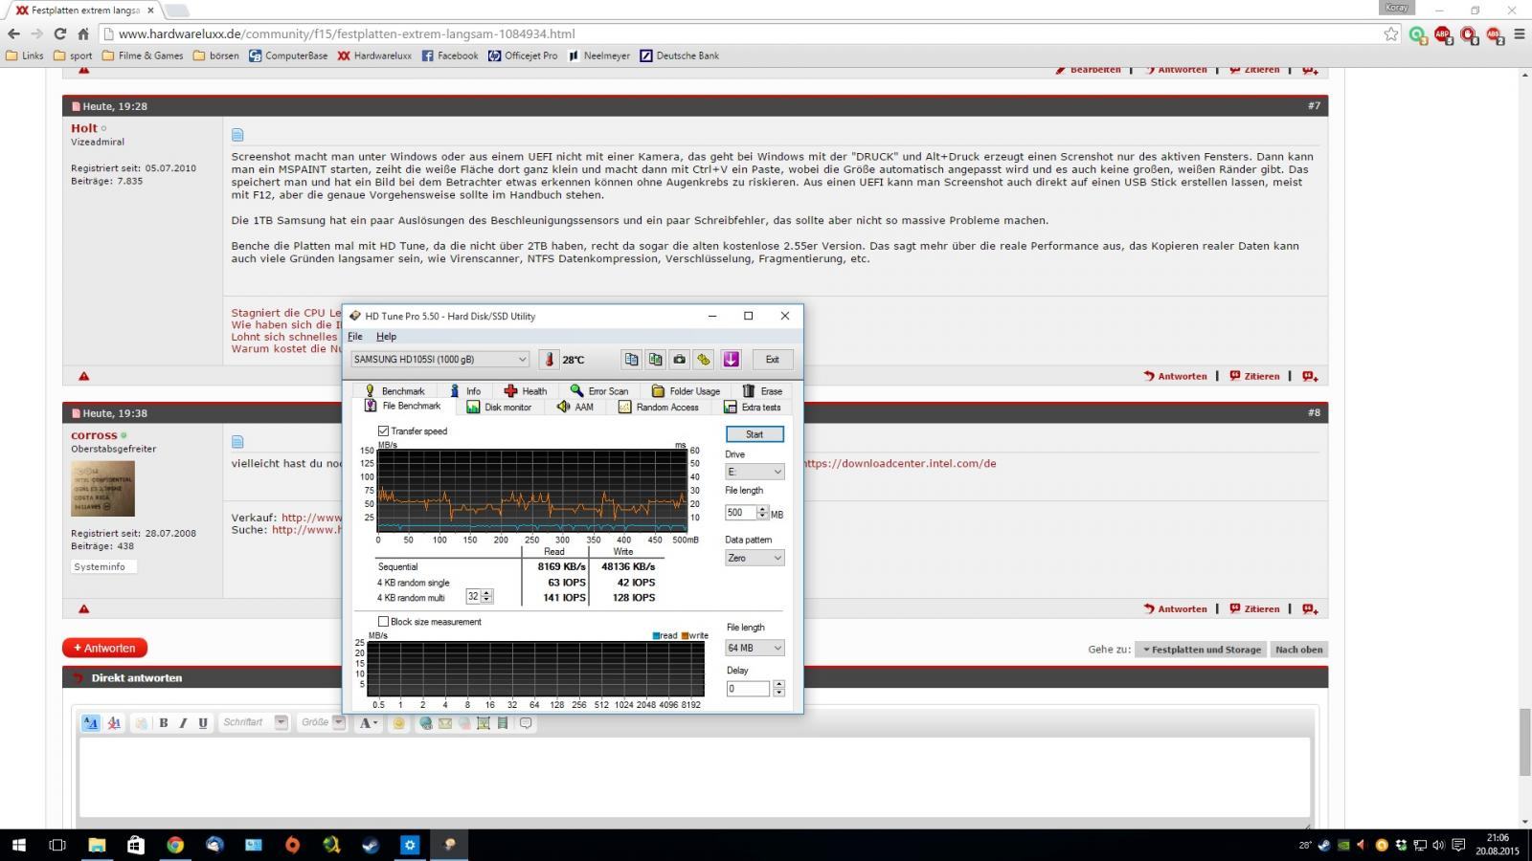The image size is (1532, 861).
Task: Open the Festplatten und Storage jump dropdown
Action: [1201, 650]
